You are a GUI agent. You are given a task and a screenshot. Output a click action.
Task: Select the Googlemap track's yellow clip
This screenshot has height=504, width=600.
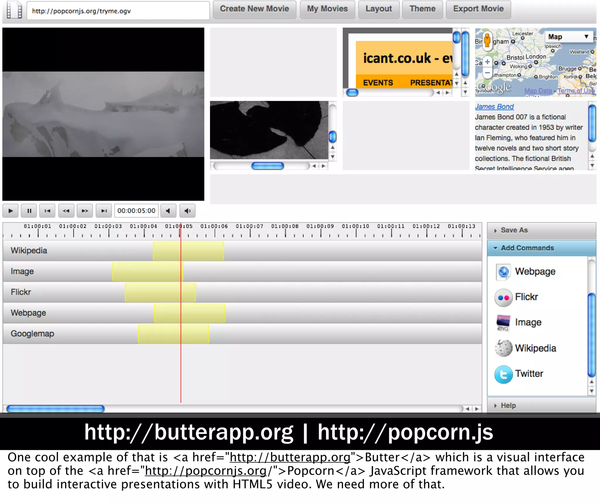173,334
